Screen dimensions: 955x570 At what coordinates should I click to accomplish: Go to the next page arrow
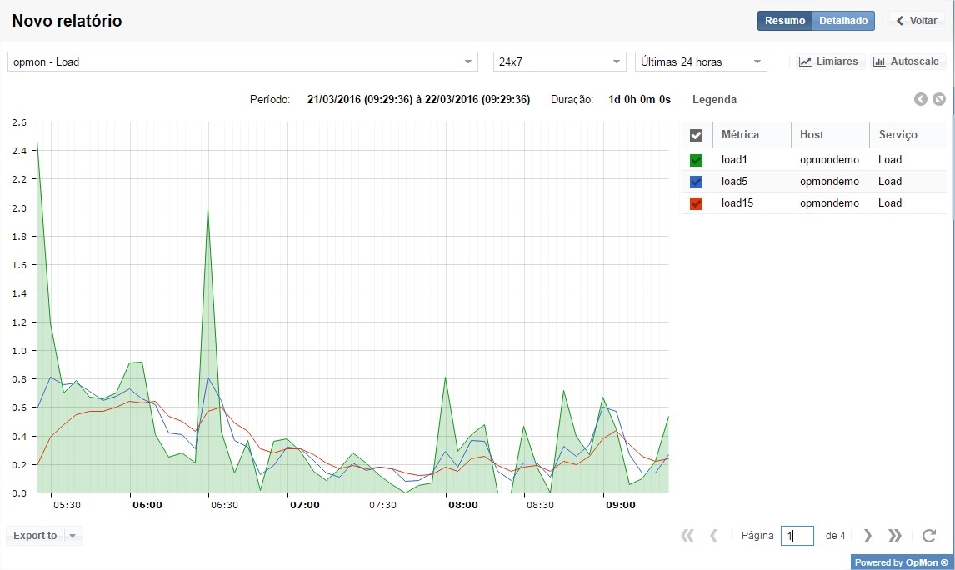pyautogui.click(x=867, y=536)
